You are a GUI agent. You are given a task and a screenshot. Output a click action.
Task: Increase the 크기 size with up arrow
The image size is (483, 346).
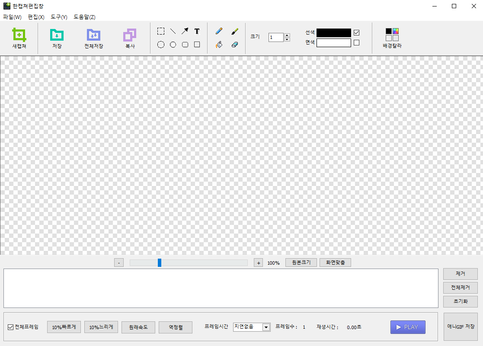pyautogui.click(x=287, y=35)
